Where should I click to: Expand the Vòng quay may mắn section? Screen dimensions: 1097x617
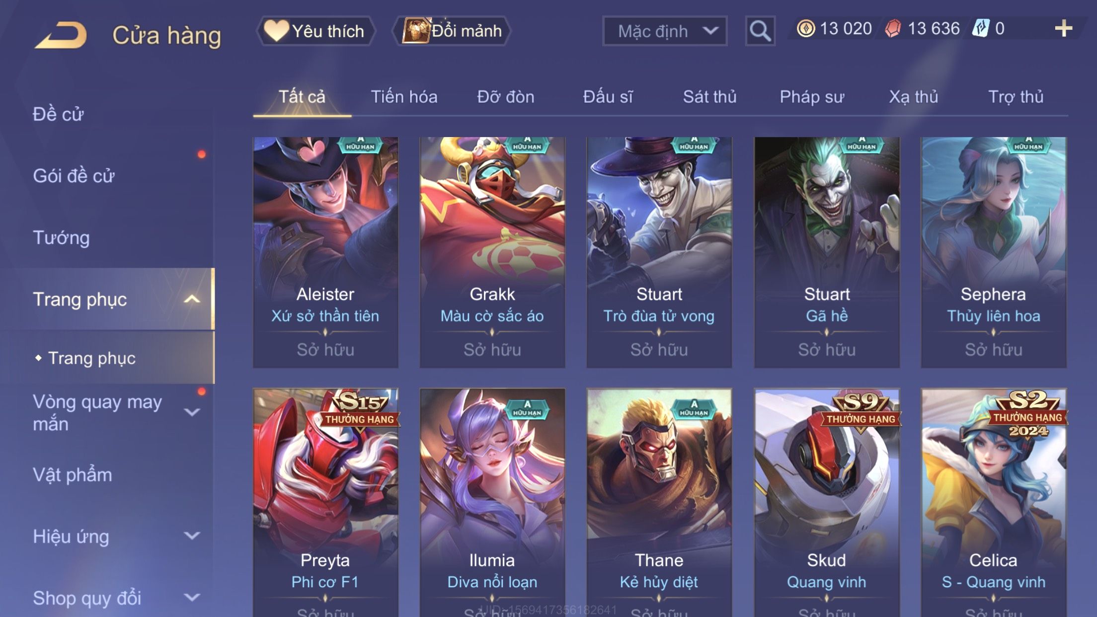[x=192, y=412]
